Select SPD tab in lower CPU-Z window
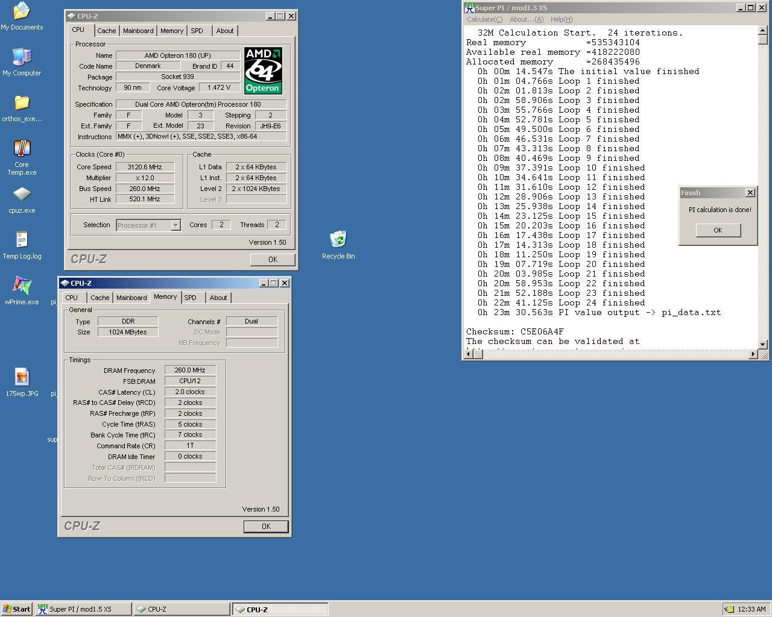 tap(191, 298)
